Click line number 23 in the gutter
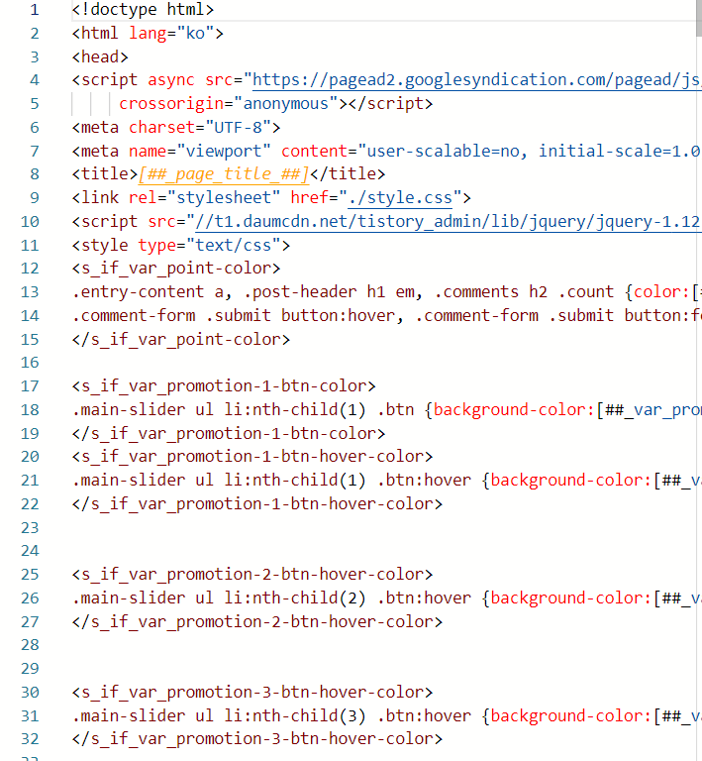 point(30,527)
